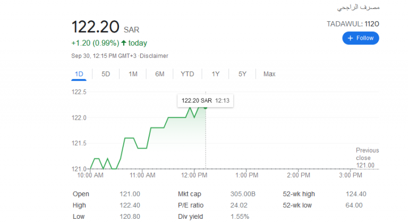The height and width of the screenshot is (223, 408).
Task: Click the green up arrow beside today
Action: click(124, 43)
